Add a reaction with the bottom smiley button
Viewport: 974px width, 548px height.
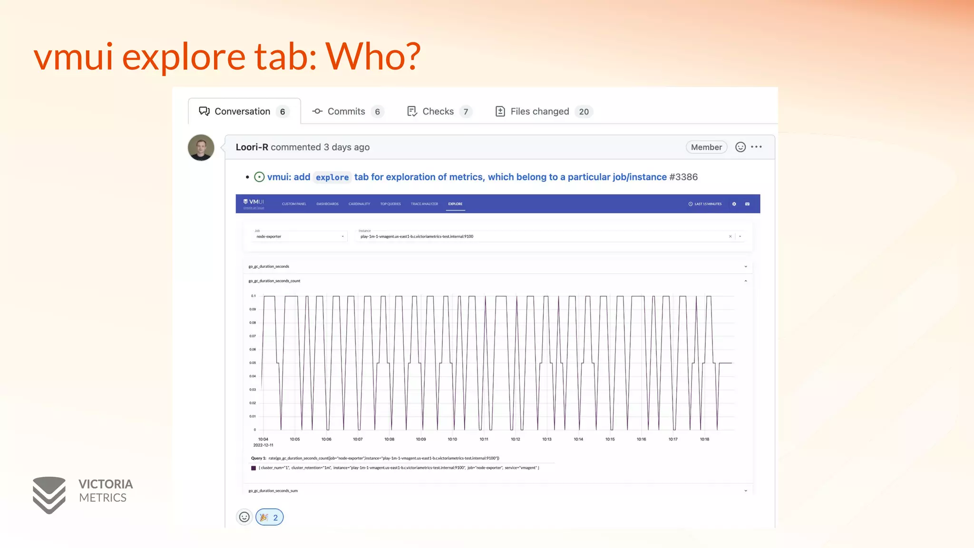(x=244, y=517)
